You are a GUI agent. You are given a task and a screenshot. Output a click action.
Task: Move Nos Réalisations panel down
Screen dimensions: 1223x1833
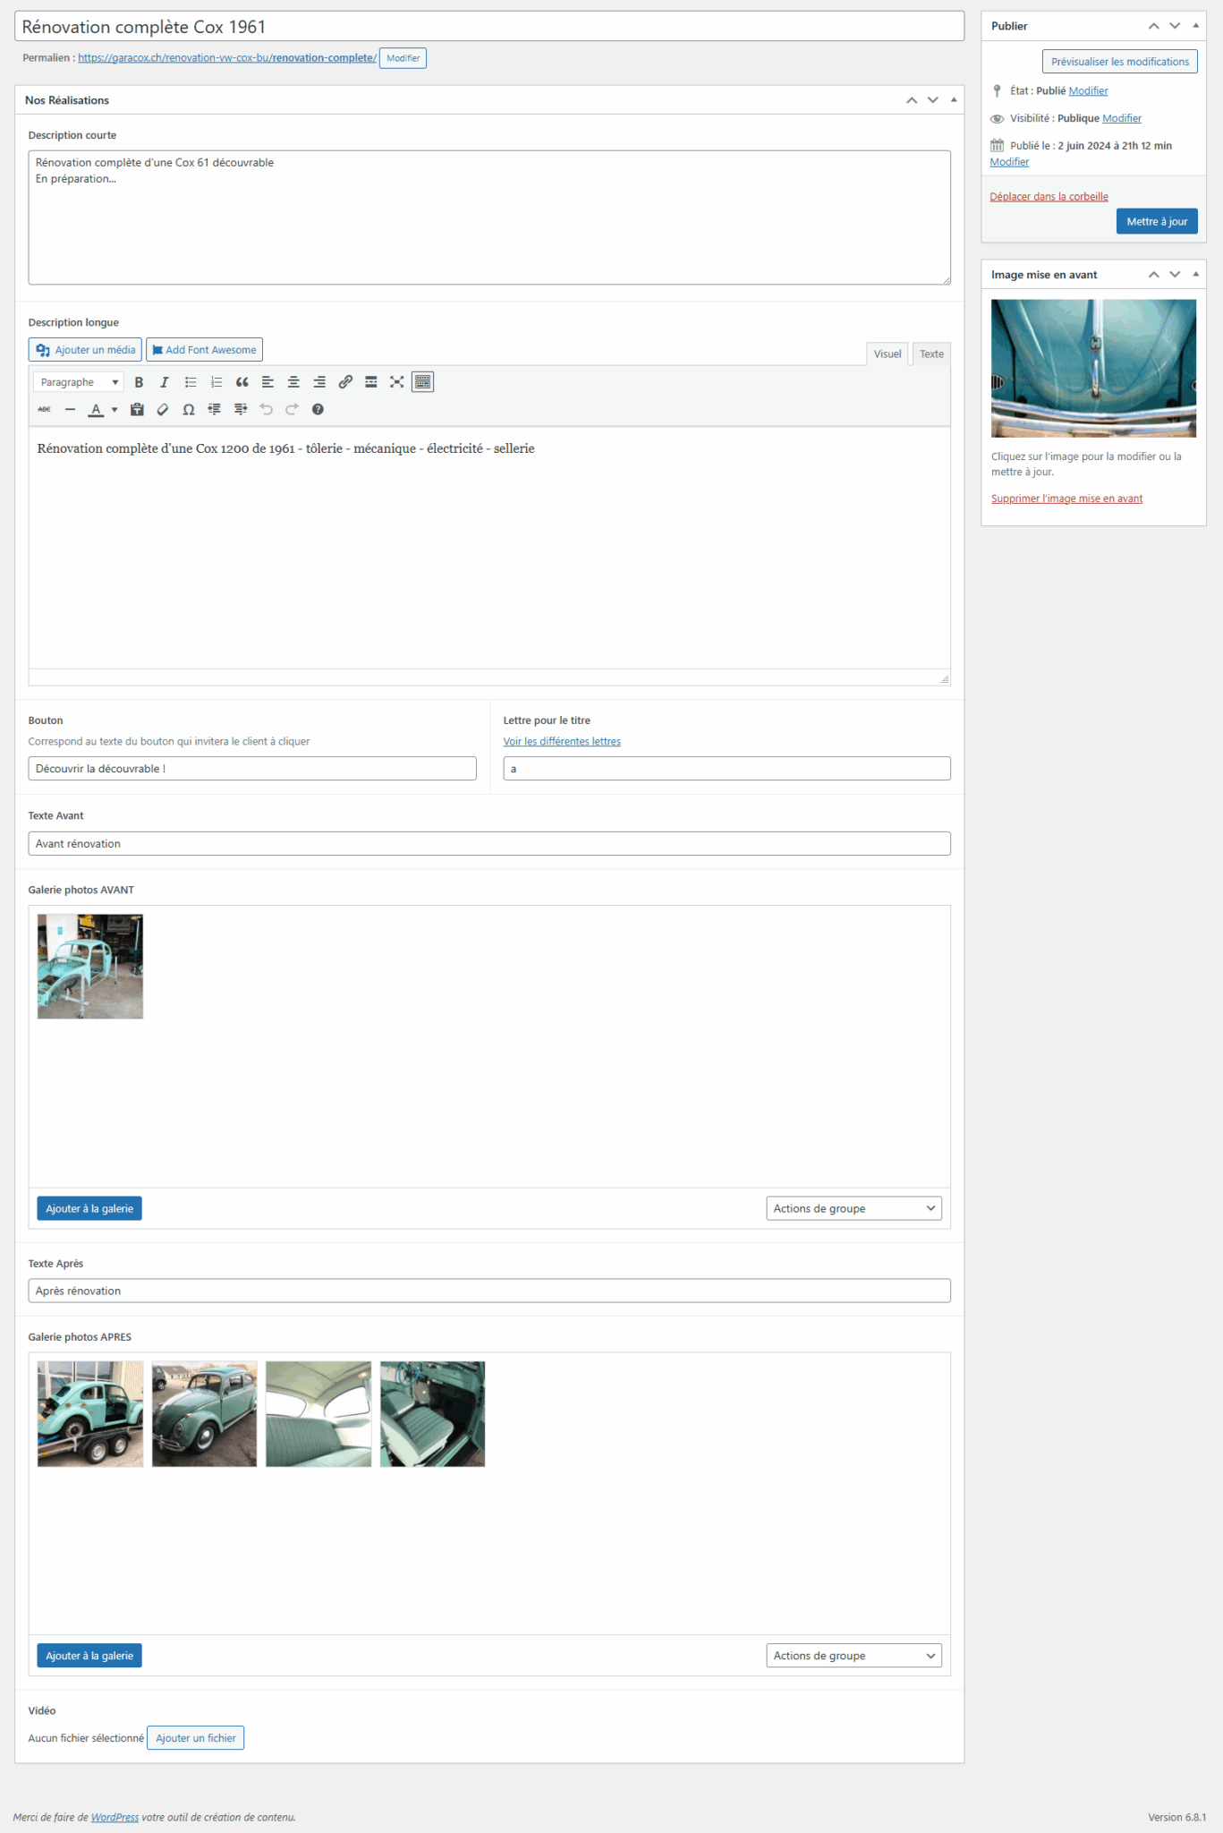(x=933, y=100)
